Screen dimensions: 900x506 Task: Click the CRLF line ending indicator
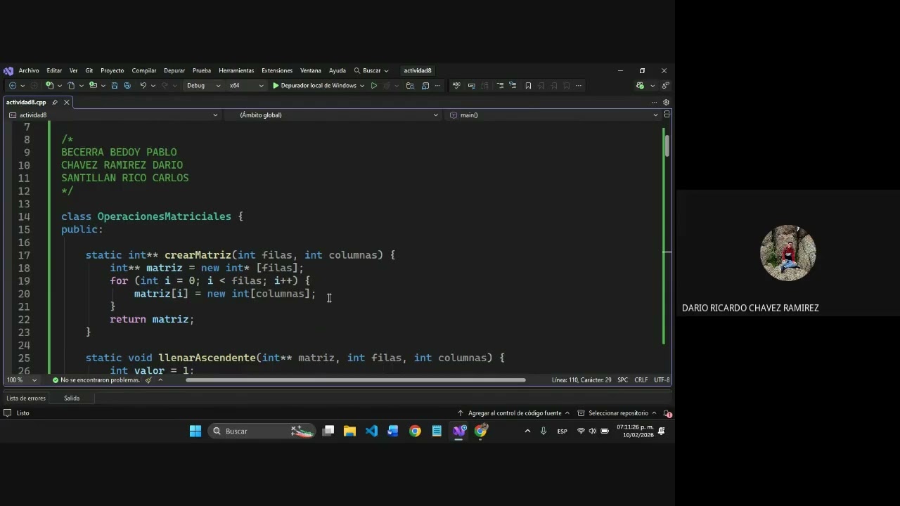point(641,380)
